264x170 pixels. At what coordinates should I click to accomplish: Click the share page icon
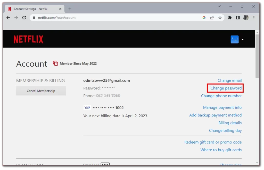pos(212,18)
